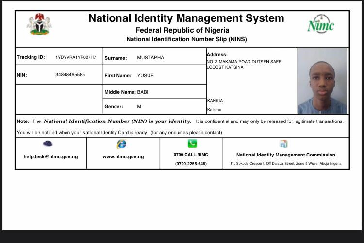Click the Nigerian coat of arms emblem
The height and width of the screenshot is (243, 364).
click(x=39, y=24)
